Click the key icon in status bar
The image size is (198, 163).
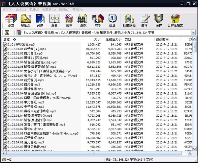[x=9, y=160]
